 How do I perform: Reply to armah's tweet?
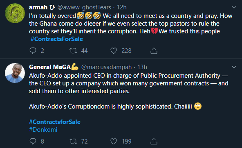point(33,51)
